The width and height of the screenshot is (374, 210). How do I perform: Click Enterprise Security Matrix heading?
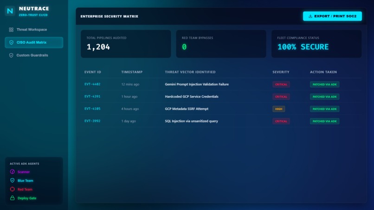tap(109, 16)
